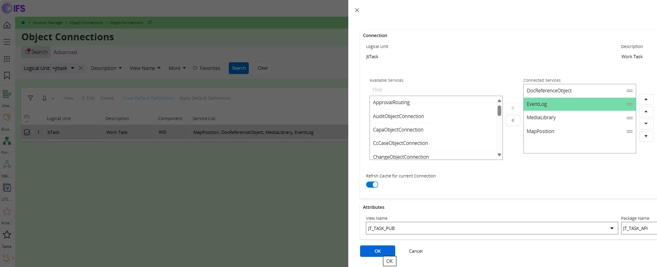Click scroll-up arrow in Available Services
Screen dimensions: 657x267
499,101
